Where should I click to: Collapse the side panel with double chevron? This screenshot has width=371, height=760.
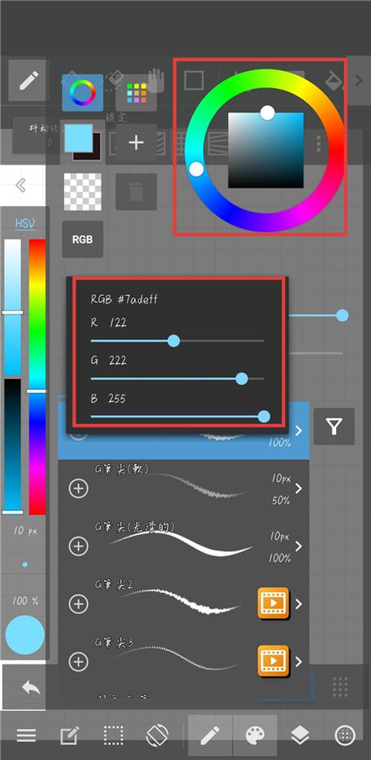[21, 185]
